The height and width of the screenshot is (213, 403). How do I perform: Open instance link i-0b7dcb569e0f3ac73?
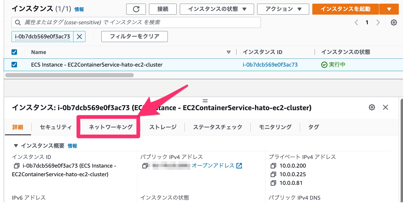tap(270, 64)
